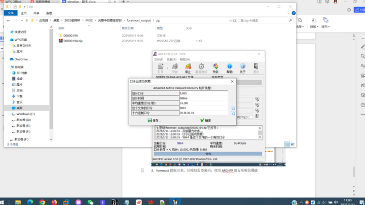Click foremost_output in the address path
The height and width of the screenshot is (205, 365).
tap(139, 20)
